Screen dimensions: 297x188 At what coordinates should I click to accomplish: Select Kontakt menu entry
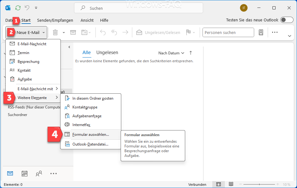(33, 70)
